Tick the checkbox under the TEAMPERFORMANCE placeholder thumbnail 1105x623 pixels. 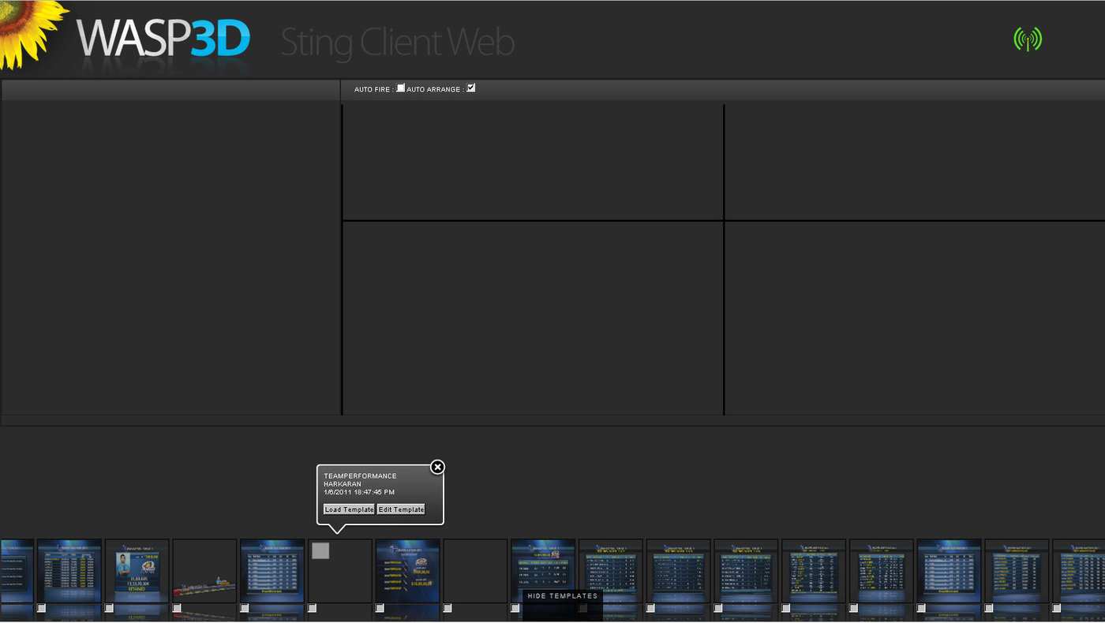pyautogui.click(x=313, y=608)
